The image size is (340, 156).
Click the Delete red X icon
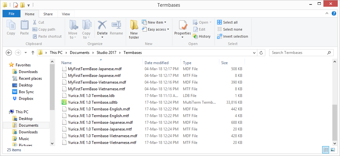pos(102,25)
